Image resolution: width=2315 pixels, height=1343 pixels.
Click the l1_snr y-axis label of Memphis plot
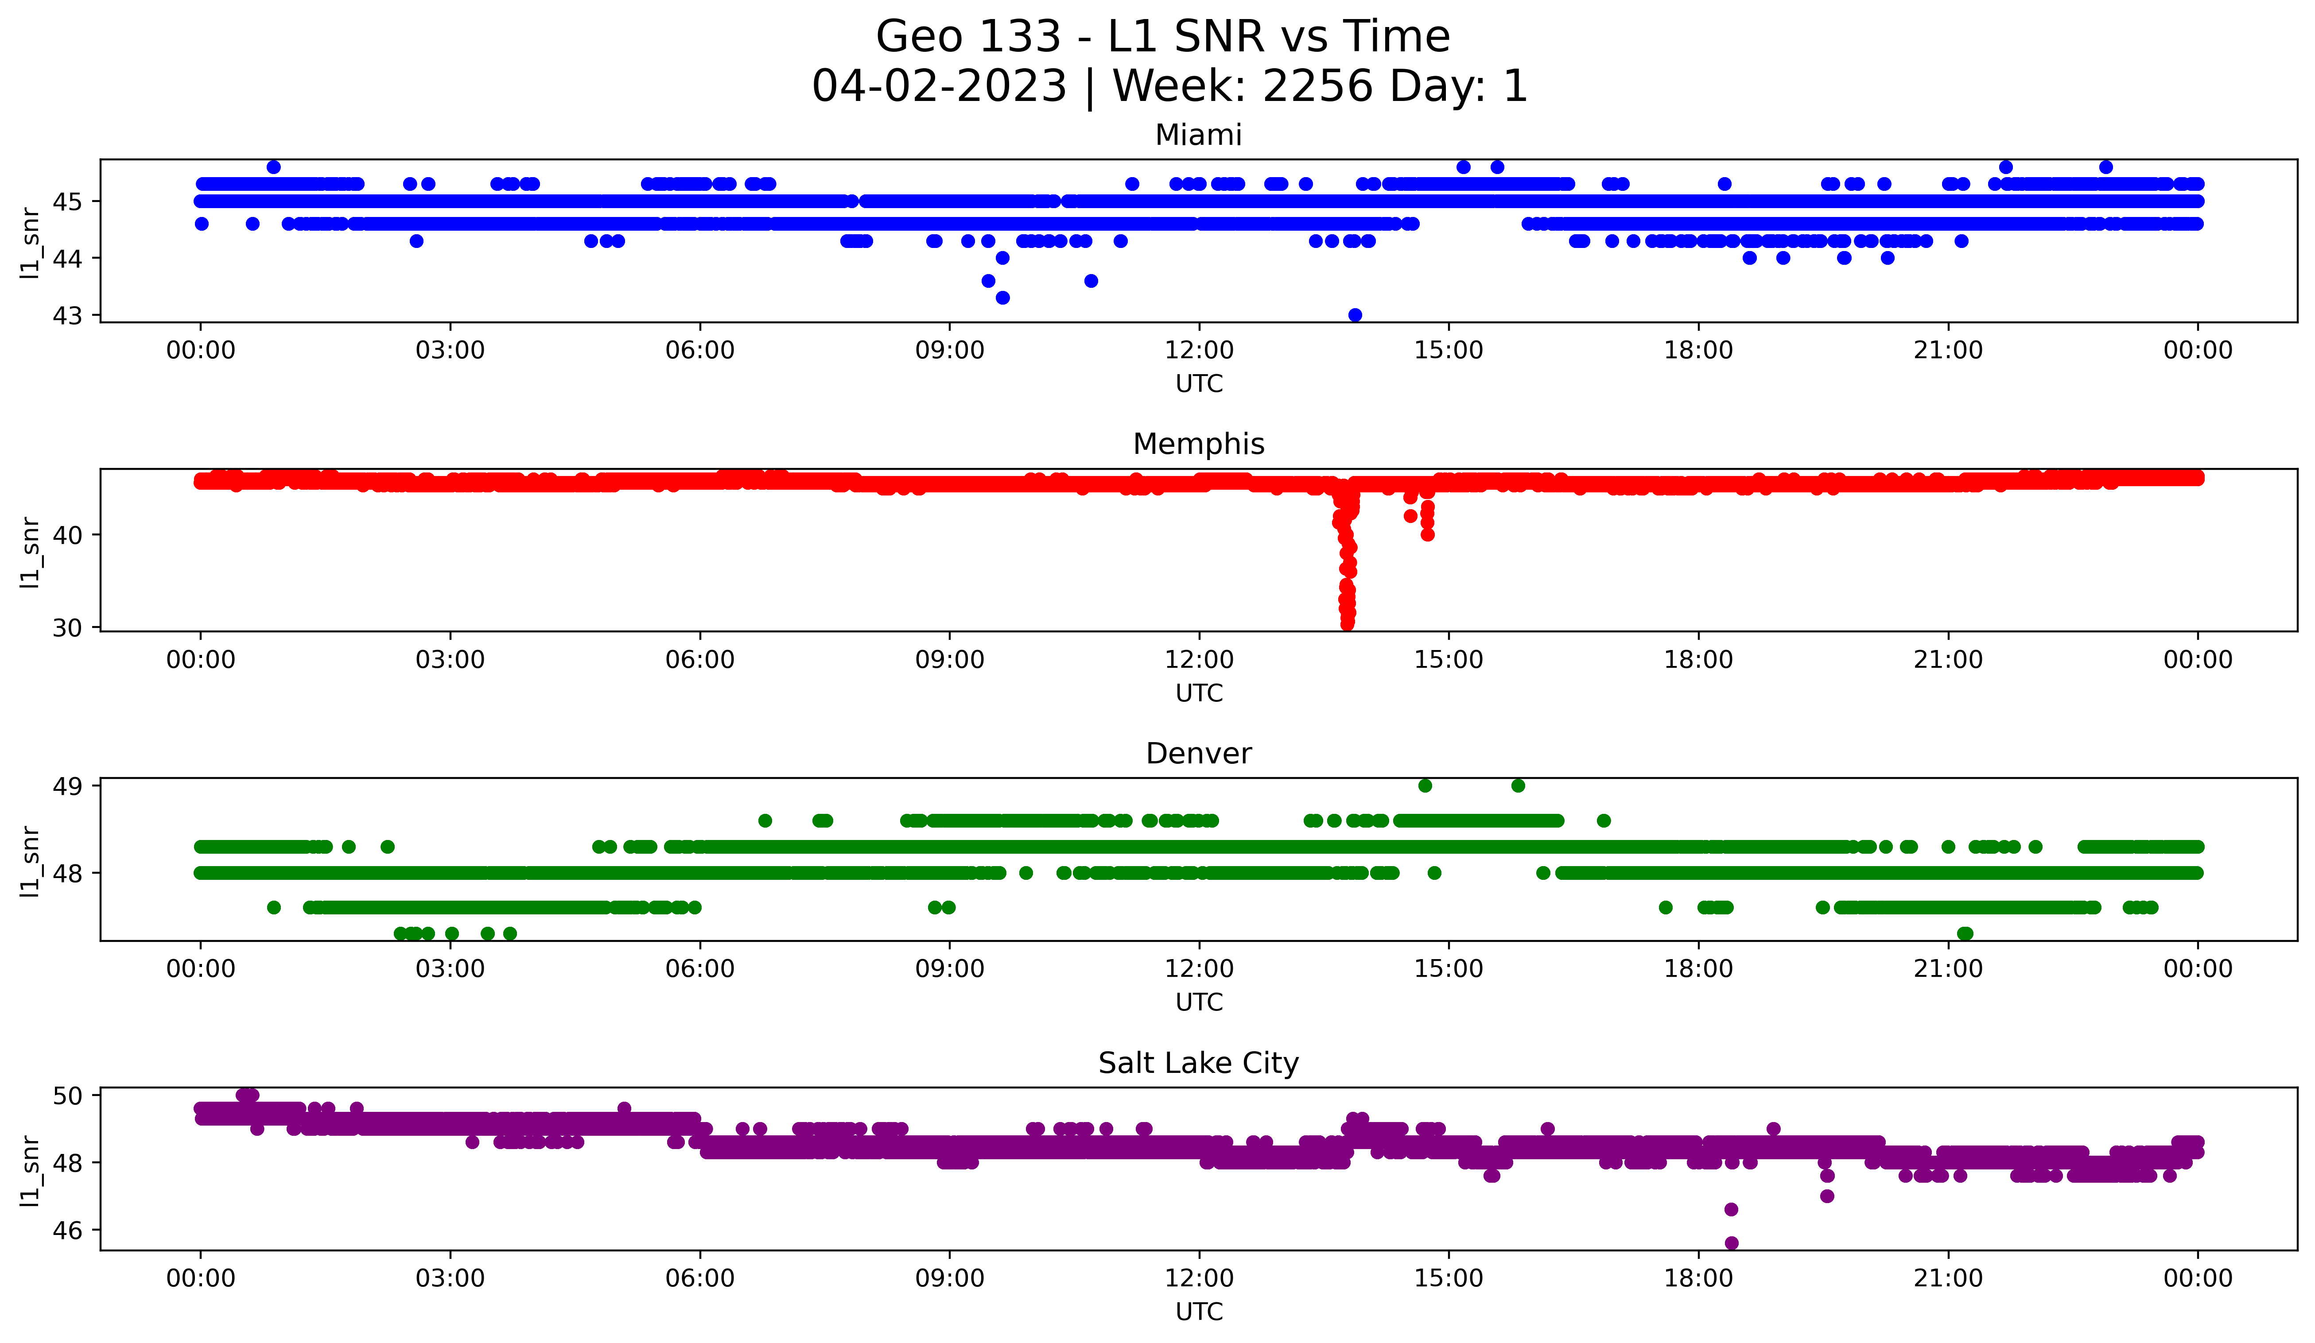click(x=30, y=551)
